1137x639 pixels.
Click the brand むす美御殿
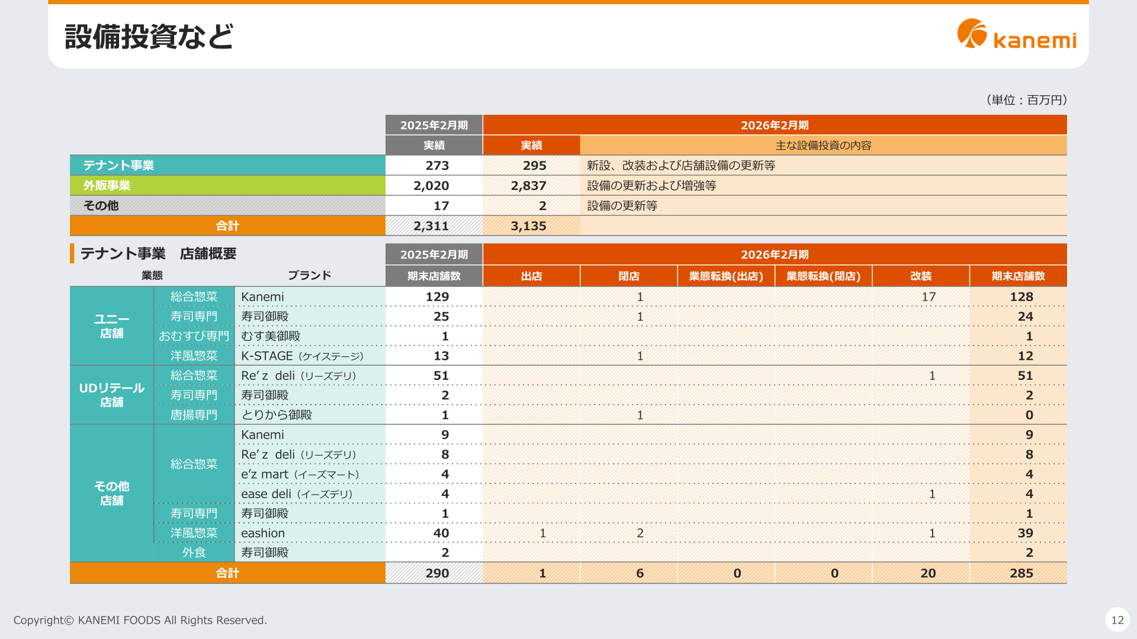271,336
